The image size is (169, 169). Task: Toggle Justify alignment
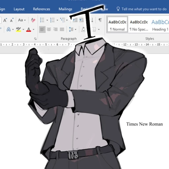62,29
